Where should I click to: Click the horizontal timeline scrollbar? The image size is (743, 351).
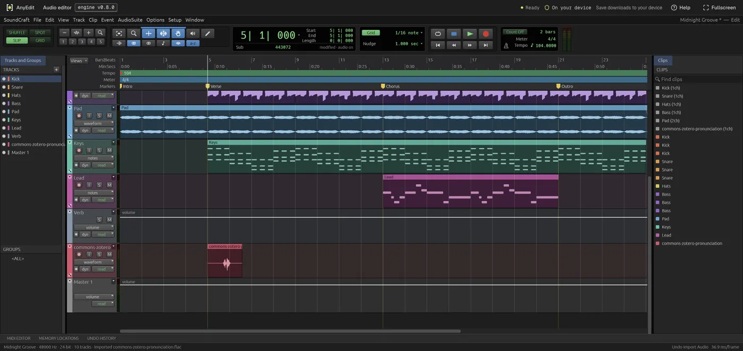tap(290, 331)
